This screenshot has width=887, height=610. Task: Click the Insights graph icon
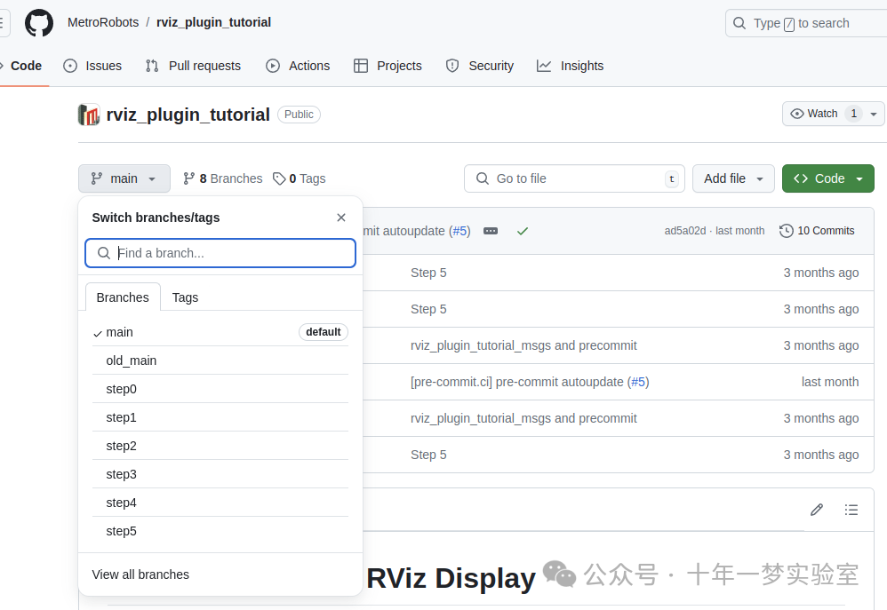544,66
